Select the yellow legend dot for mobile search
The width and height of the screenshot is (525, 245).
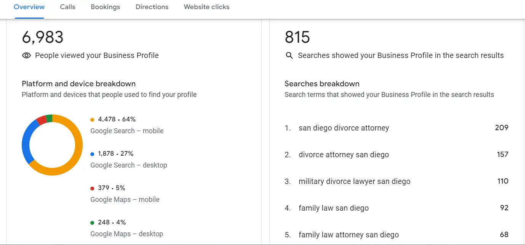tap(92, 119)
